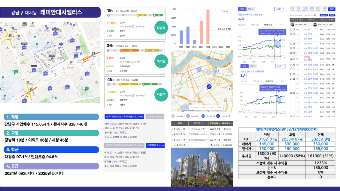Click 매매 32억 link in 23.08 row
This screenshot has width=340, height=191.
point(308,29)
